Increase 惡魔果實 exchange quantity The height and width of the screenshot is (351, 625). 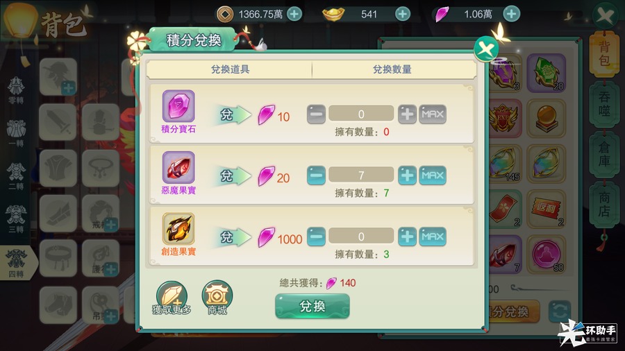[407, 175]
